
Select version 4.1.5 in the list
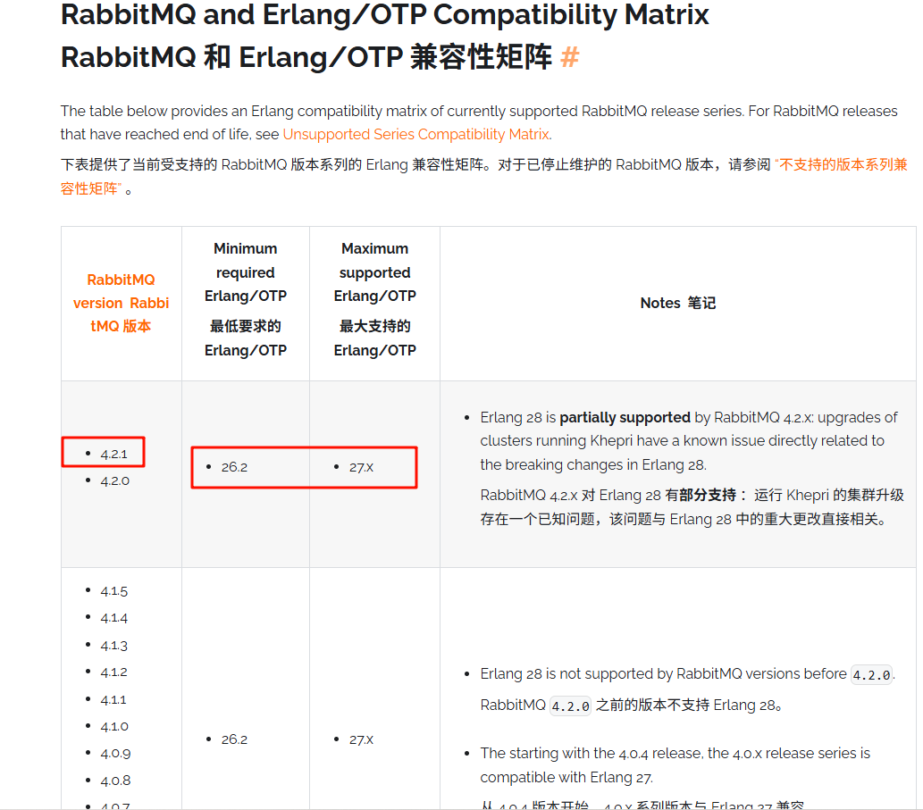click(x=113, y=591)
